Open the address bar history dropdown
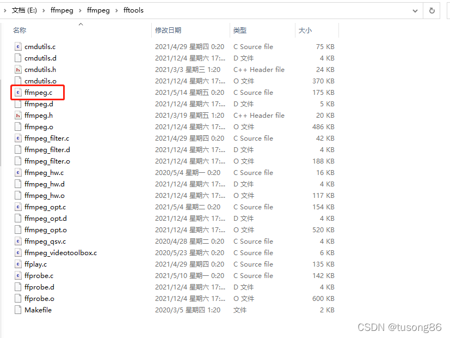Image resolution: width=450 pixels, height=338 pixels. tap(415, 11)
